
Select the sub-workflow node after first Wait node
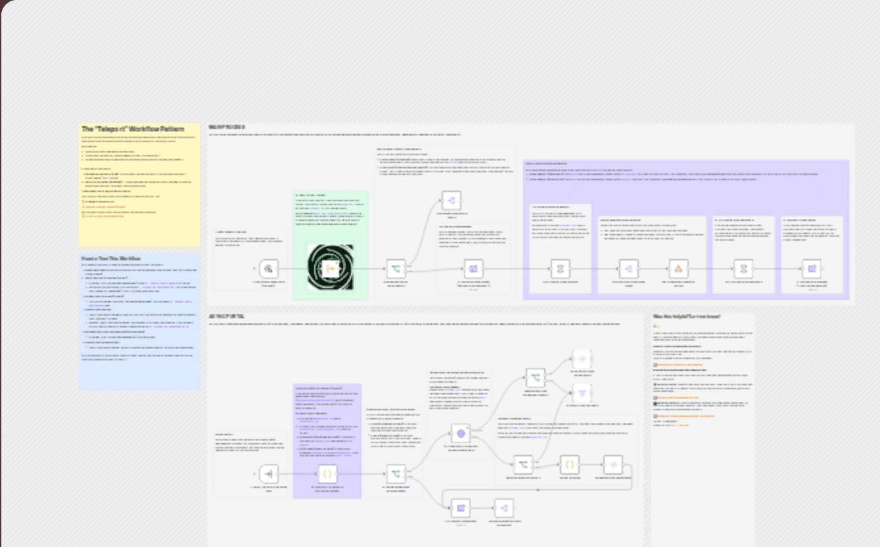pyautogui.click(x=628, y=268)
